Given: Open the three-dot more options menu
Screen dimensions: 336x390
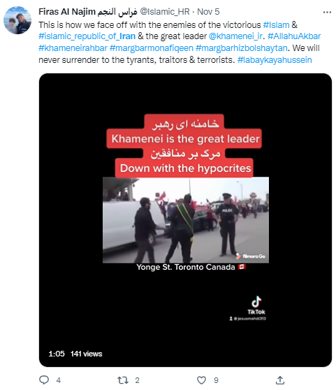Looking at the screenshot, I should (x=327, y=12).
